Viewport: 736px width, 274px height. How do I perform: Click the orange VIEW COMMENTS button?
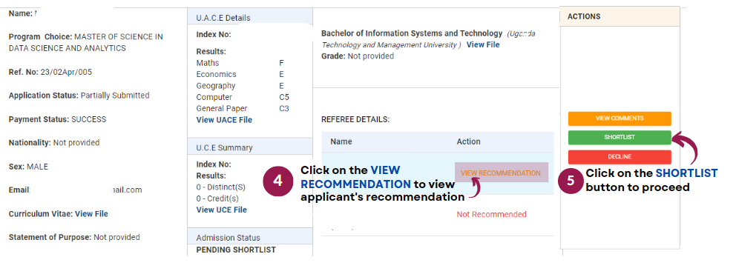click(619, 118)
